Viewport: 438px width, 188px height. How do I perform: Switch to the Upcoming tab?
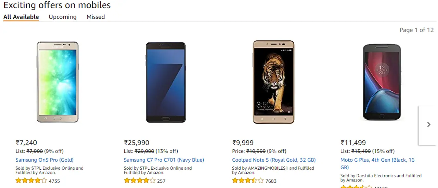pos(63,17)
